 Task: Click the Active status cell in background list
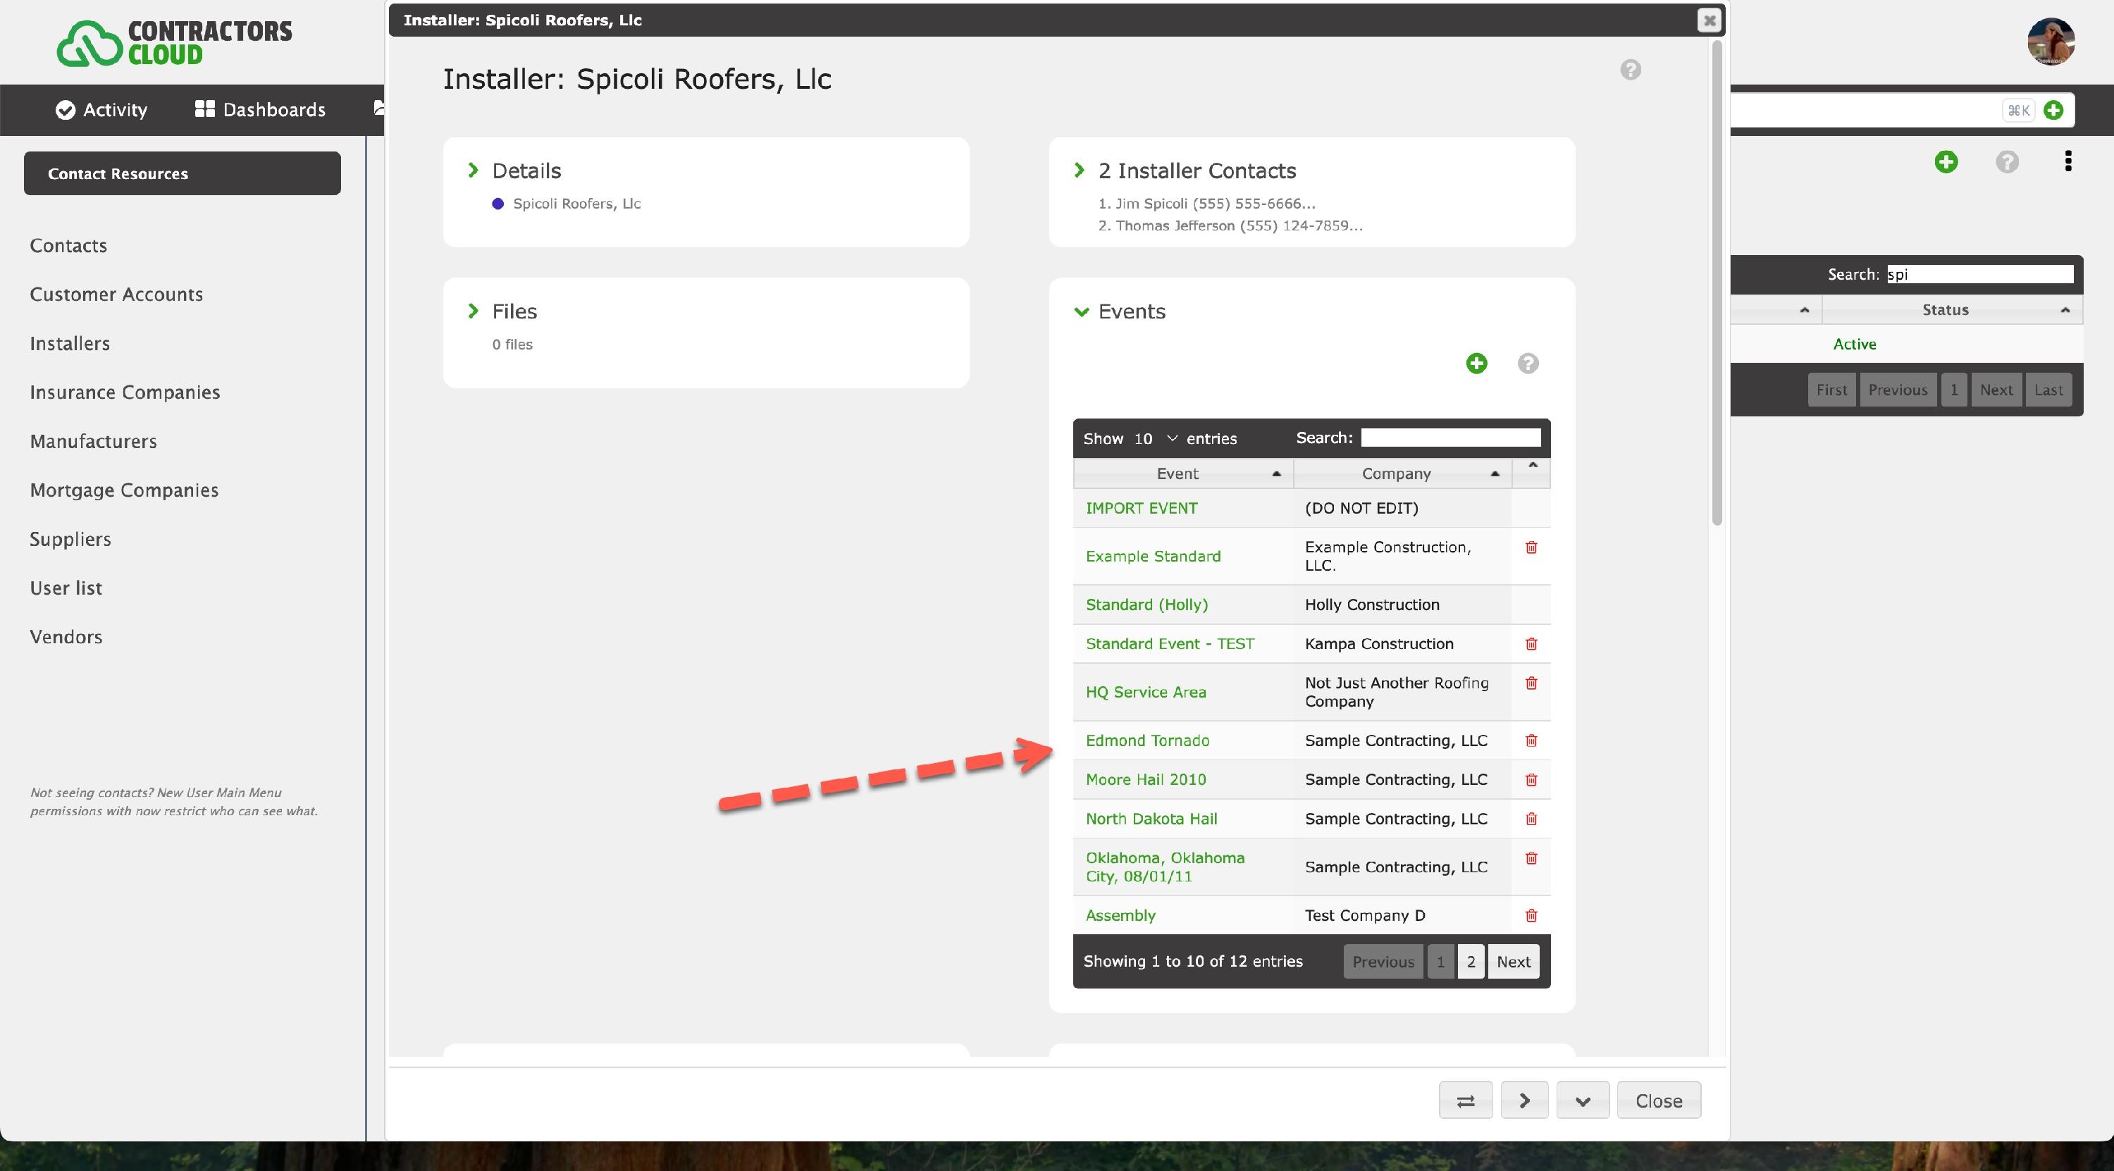(x=1855, y=344)
